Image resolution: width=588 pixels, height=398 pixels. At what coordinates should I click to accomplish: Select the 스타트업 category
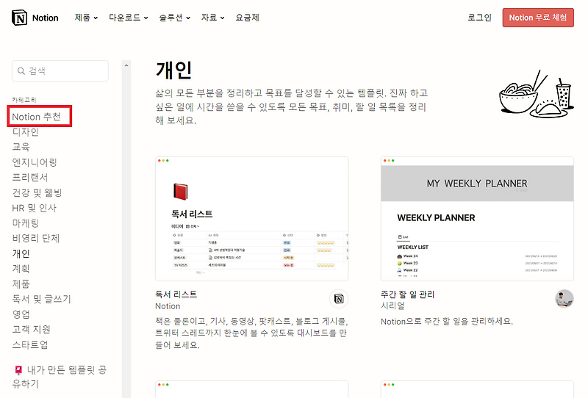point(30,344)
